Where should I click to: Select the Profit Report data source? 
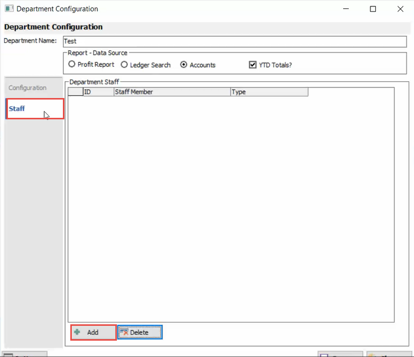click(72, 64)
